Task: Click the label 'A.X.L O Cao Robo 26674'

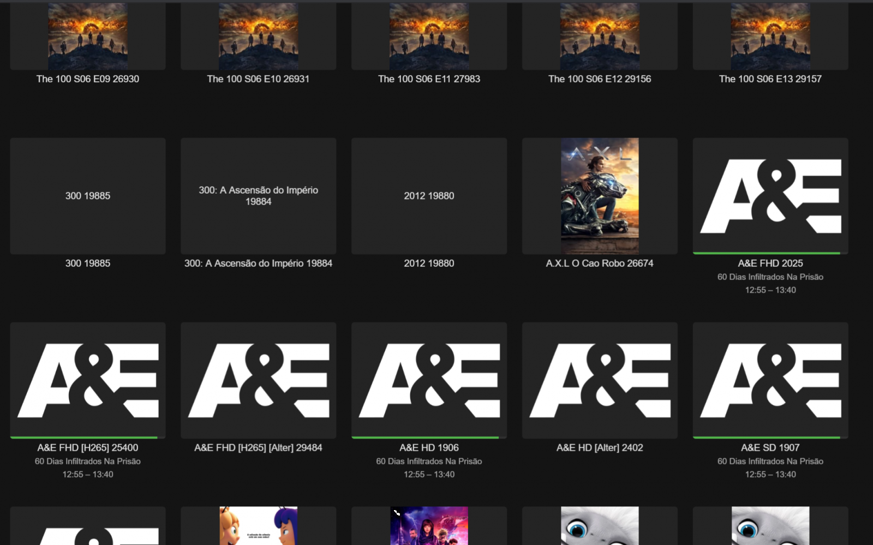Action: tap(600, 263)
